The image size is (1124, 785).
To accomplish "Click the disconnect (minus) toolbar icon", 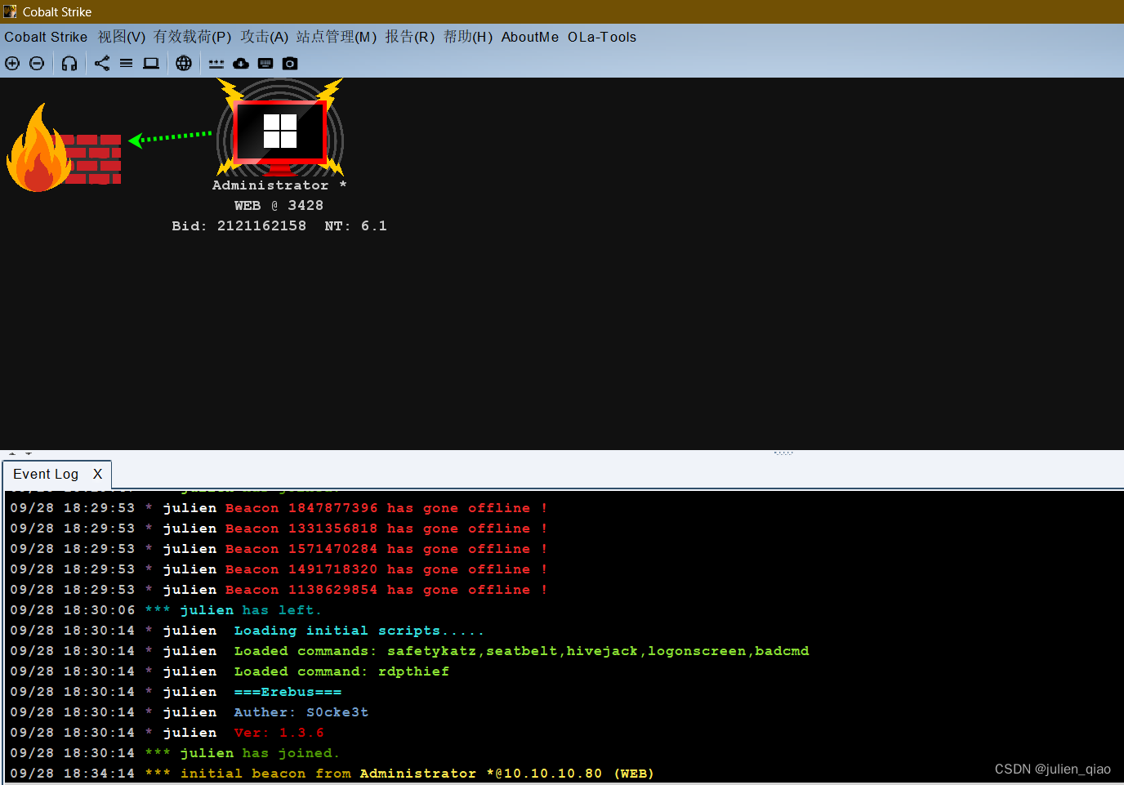I will click(37, 63).
